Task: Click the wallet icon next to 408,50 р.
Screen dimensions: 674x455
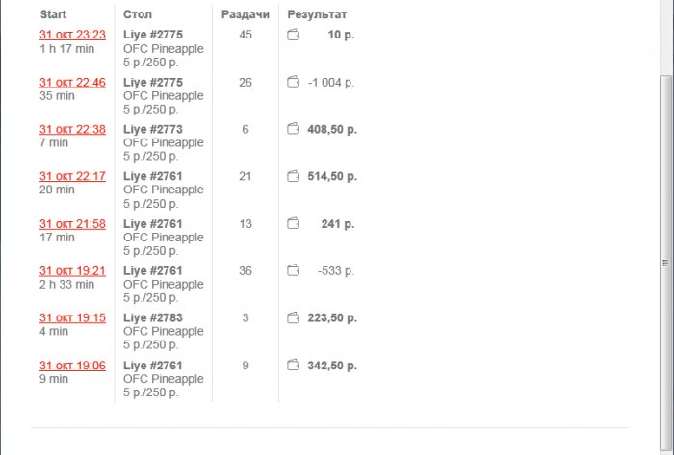Action: (294, 129)
